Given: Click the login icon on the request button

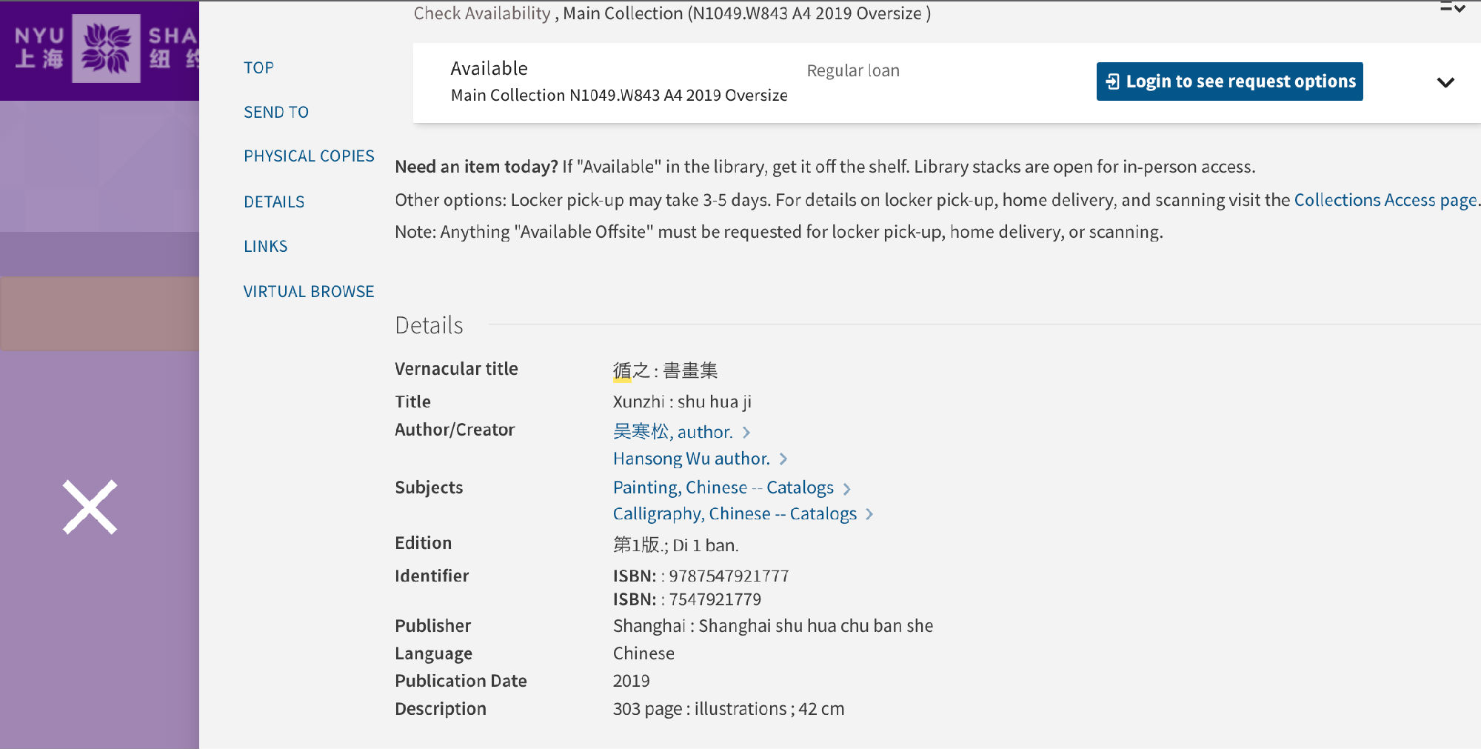Looking at the screenshot, I should [x=1112, y=81].
